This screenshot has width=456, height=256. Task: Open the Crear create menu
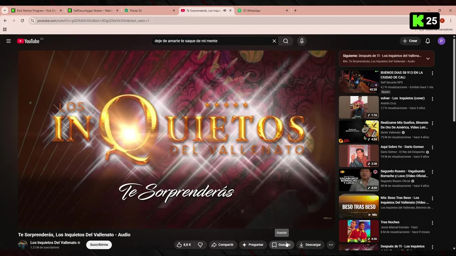click(x=410, y=41)
